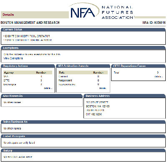The width and height of the screenshot is (167, 162).
Task: Click the Regulatory Actions section header
Action: click(x=28, y=66)
